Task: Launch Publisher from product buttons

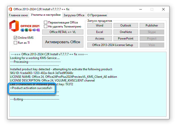Action: (x=152, y=25)
